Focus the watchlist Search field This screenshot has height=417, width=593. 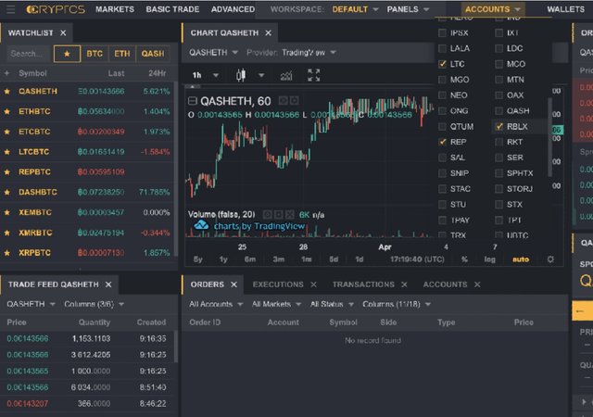coord(29,54)
